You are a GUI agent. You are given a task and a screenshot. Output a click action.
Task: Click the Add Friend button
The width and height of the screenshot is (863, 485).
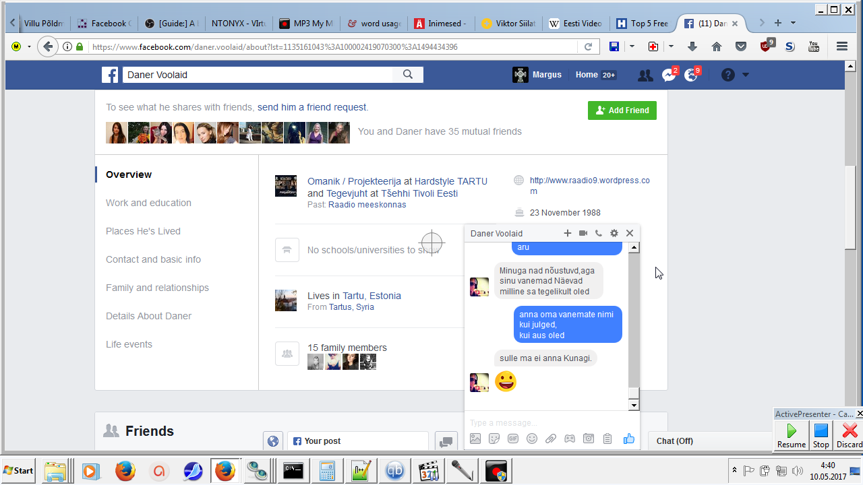(x=622, y=110)
